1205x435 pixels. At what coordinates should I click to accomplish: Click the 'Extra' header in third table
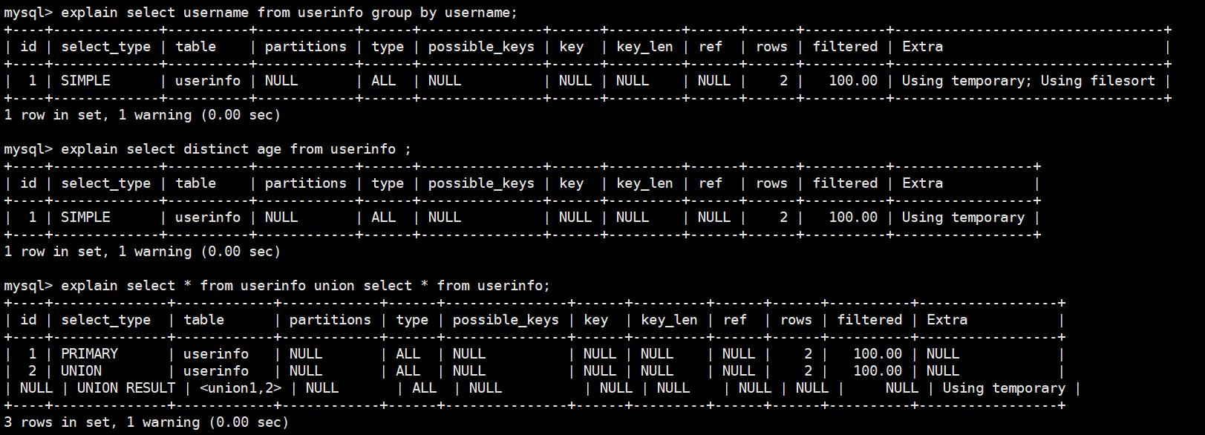click(x=947, y=320)
